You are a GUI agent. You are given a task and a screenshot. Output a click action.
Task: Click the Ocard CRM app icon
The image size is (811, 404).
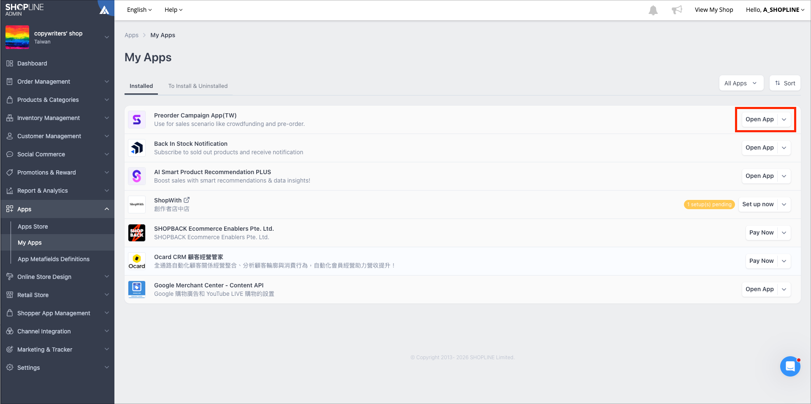click(x=137, y=261)
